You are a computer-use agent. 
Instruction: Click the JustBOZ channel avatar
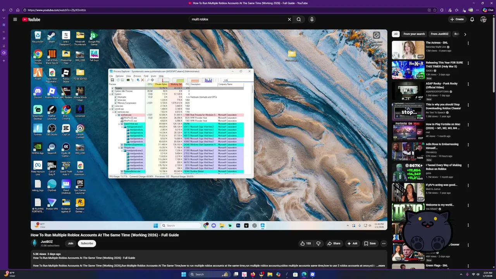click(x=34, y=243)
